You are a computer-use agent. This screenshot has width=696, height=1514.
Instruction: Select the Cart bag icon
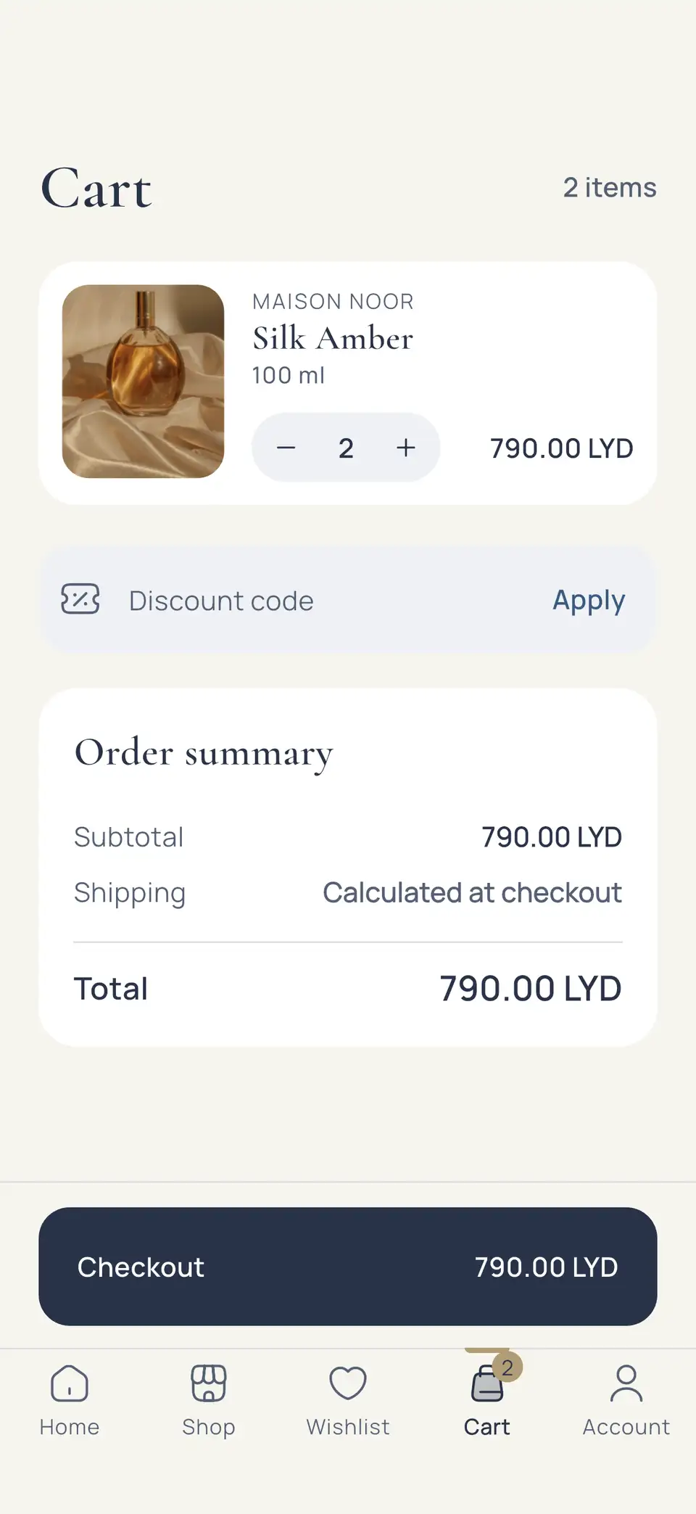click(487, 1384)
